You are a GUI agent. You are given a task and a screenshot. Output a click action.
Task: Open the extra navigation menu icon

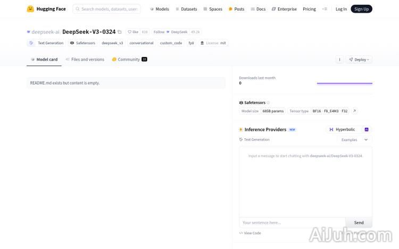click(x=325, y=9)
